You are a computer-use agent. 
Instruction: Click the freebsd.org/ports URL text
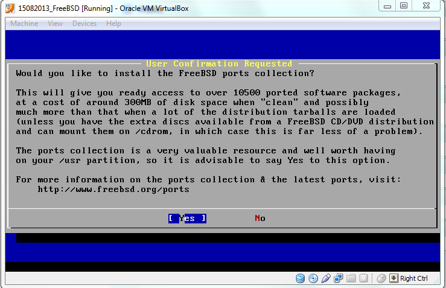pos(113,190)
